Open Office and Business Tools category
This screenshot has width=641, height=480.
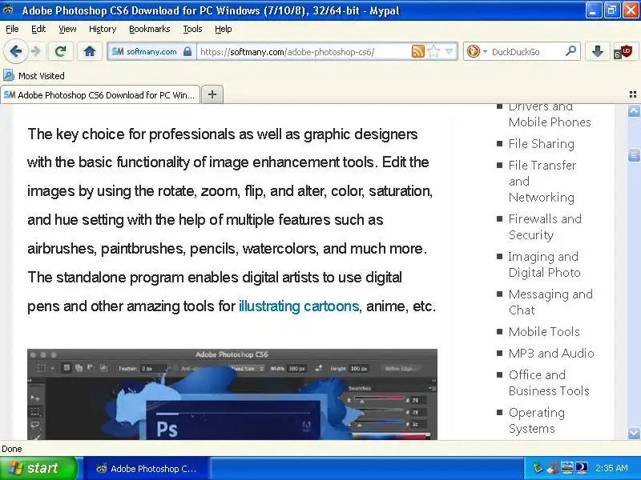click(549, 383)
